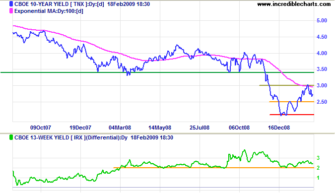
Task: Click the 09Oct07 date axis label
Action: [x=41, y=128]
